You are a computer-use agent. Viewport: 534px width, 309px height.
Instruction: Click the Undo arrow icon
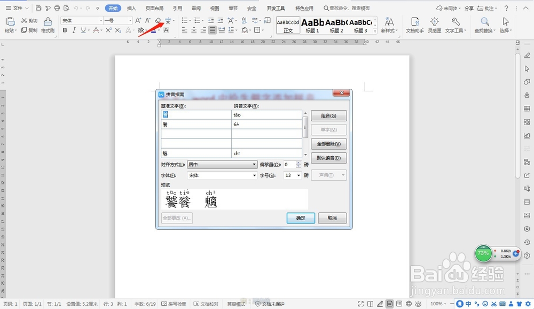pos(76,8)
